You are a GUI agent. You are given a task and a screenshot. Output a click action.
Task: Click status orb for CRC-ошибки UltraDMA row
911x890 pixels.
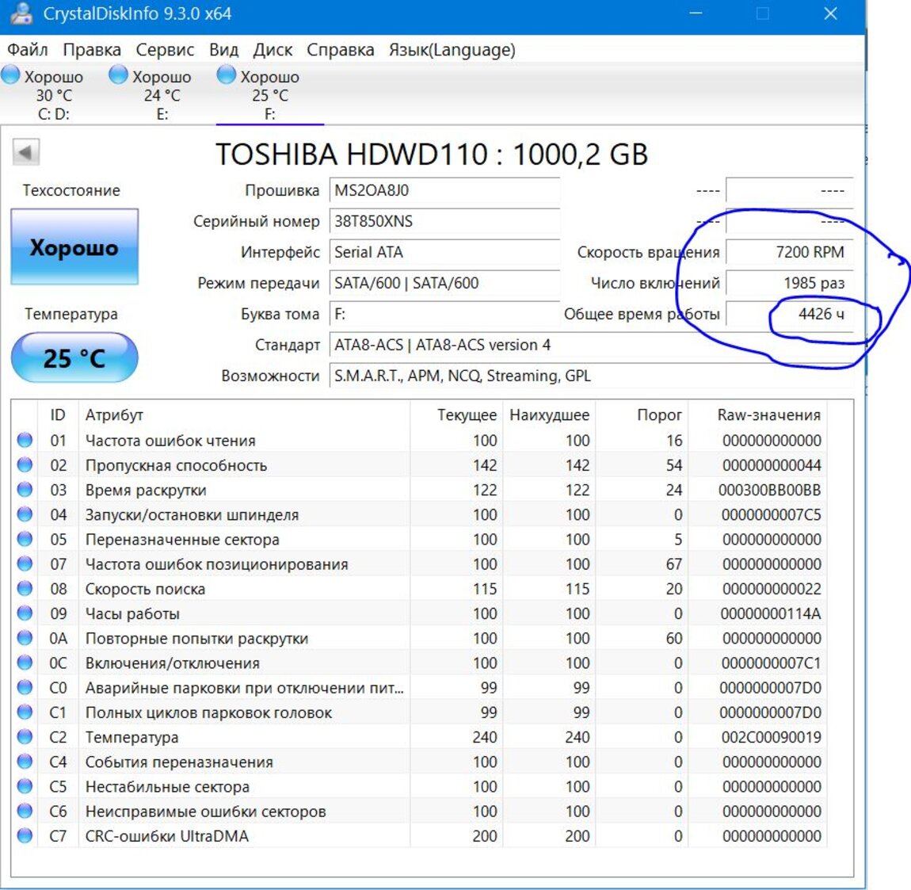pos(25,836)
